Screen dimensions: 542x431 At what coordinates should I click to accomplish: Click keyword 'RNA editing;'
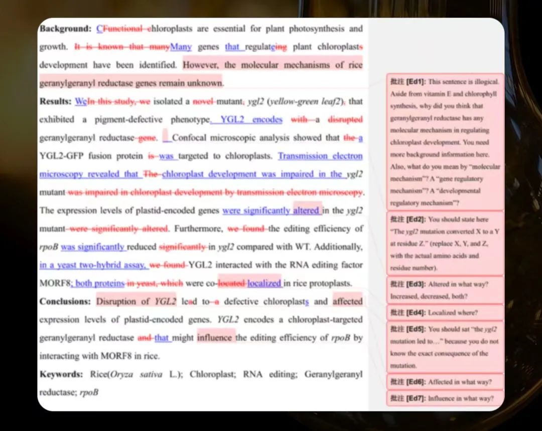pos(270,374)
